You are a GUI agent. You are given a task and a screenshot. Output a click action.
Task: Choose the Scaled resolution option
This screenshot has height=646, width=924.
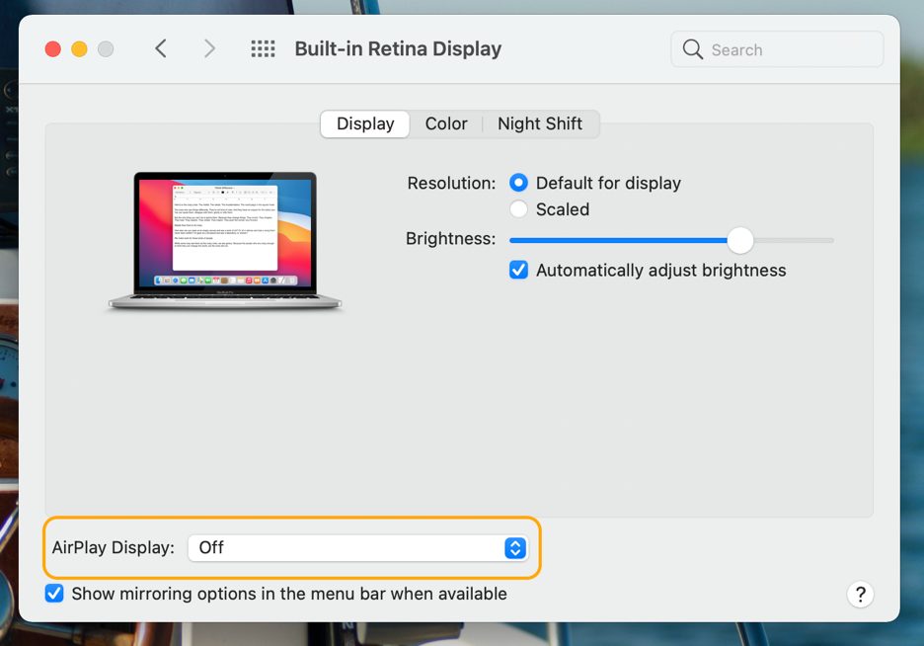[519, 209]
